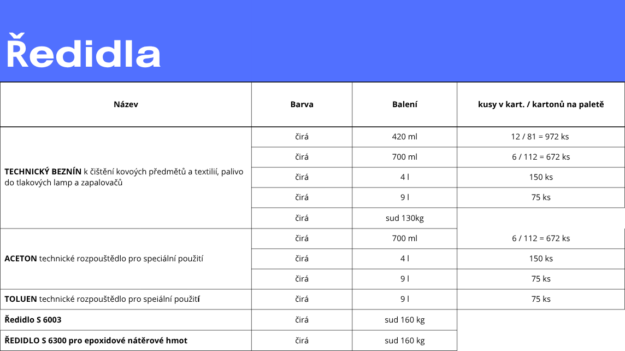This screenshot has height=351, width=625.
Task: Select the 12 / 81 = 972 ks cell
Action: pyautogui.click(x=540, y=137)
